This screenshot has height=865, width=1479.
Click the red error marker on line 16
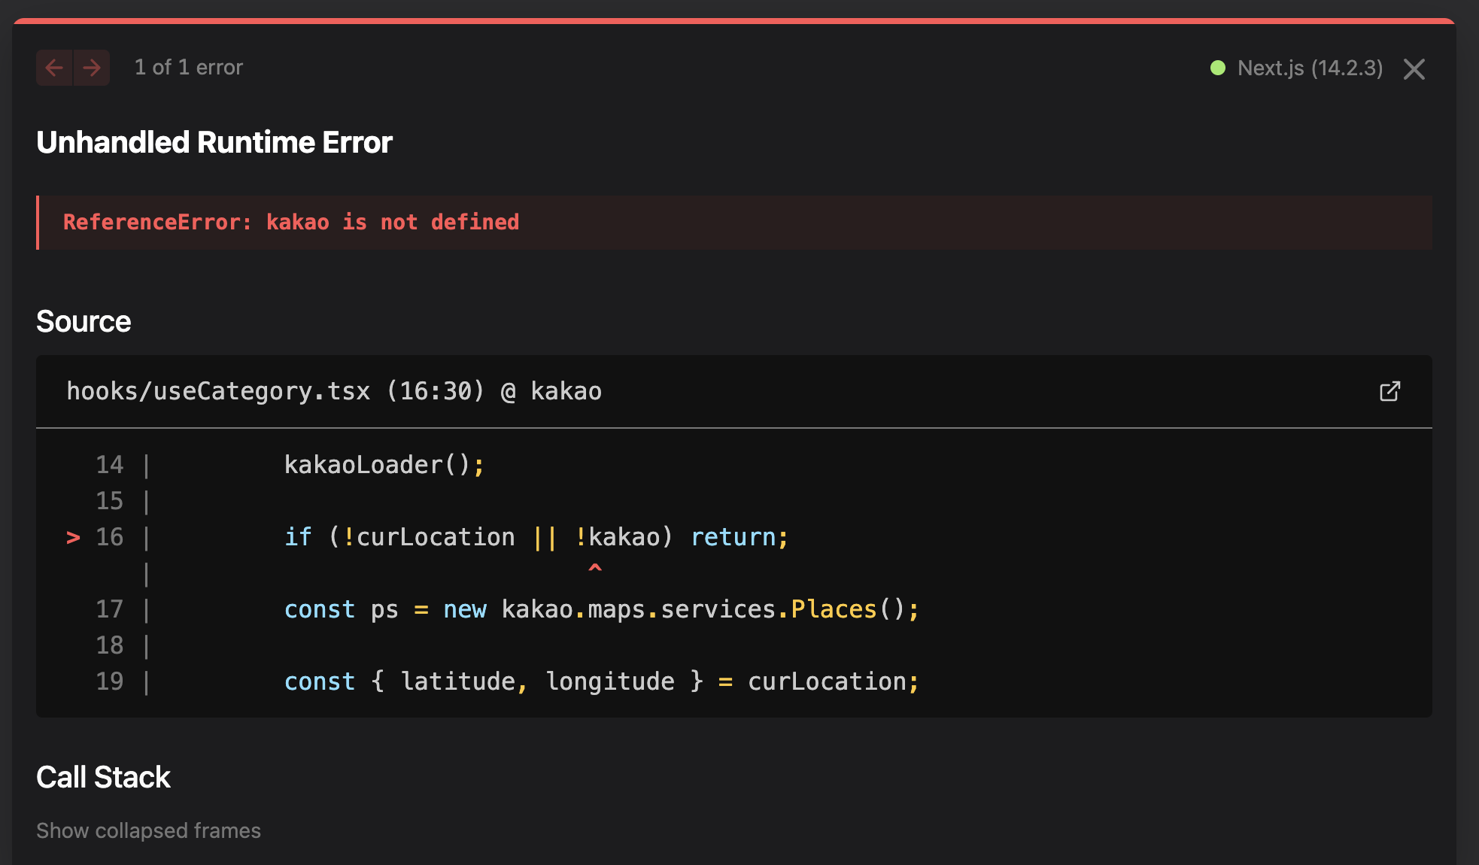[73, 537]
